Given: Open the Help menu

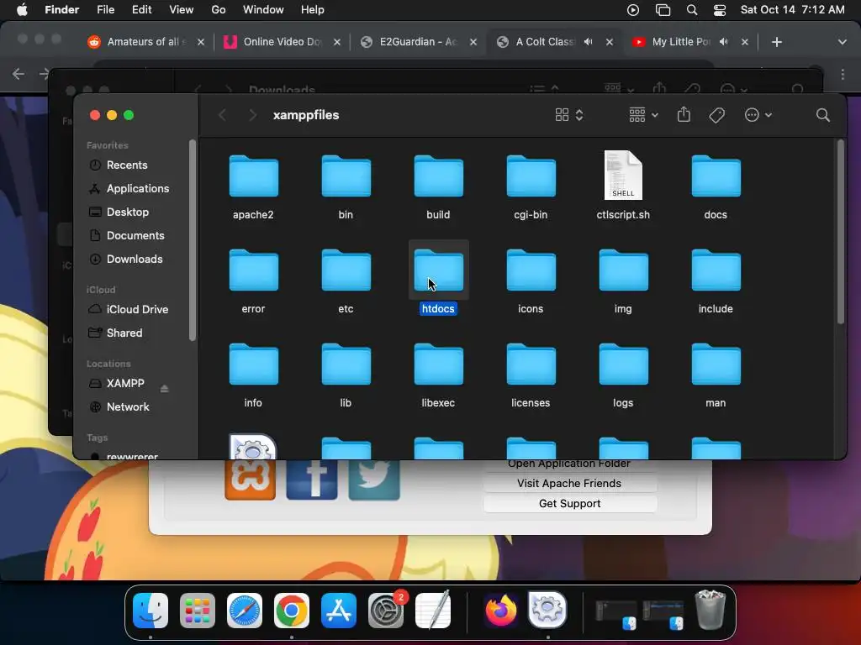Looking at the screenshot, I should 313,10.
